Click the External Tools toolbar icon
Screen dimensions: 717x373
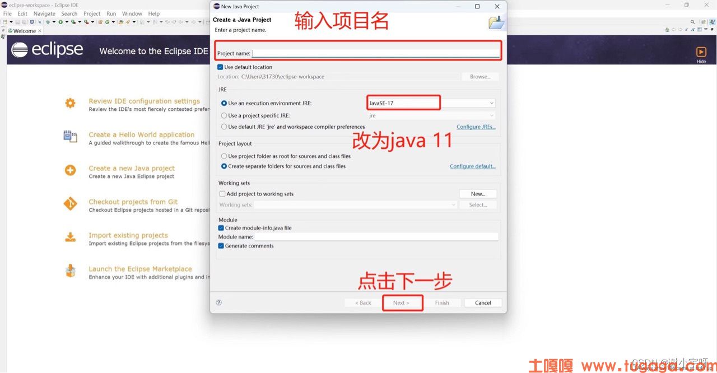pyautogui.click(x=86, y=22)
